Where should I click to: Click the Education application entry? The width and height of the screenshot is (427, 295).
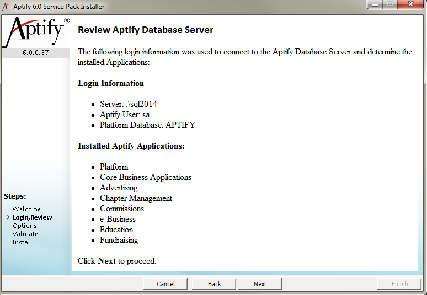[x=116, y=230]
